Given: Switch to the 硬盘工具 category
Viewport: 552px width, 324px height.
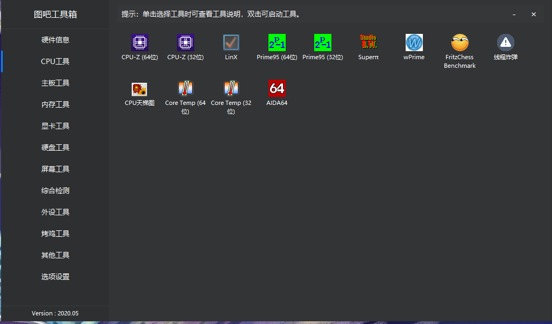Looking at the screenshot, I should point(55,147).
